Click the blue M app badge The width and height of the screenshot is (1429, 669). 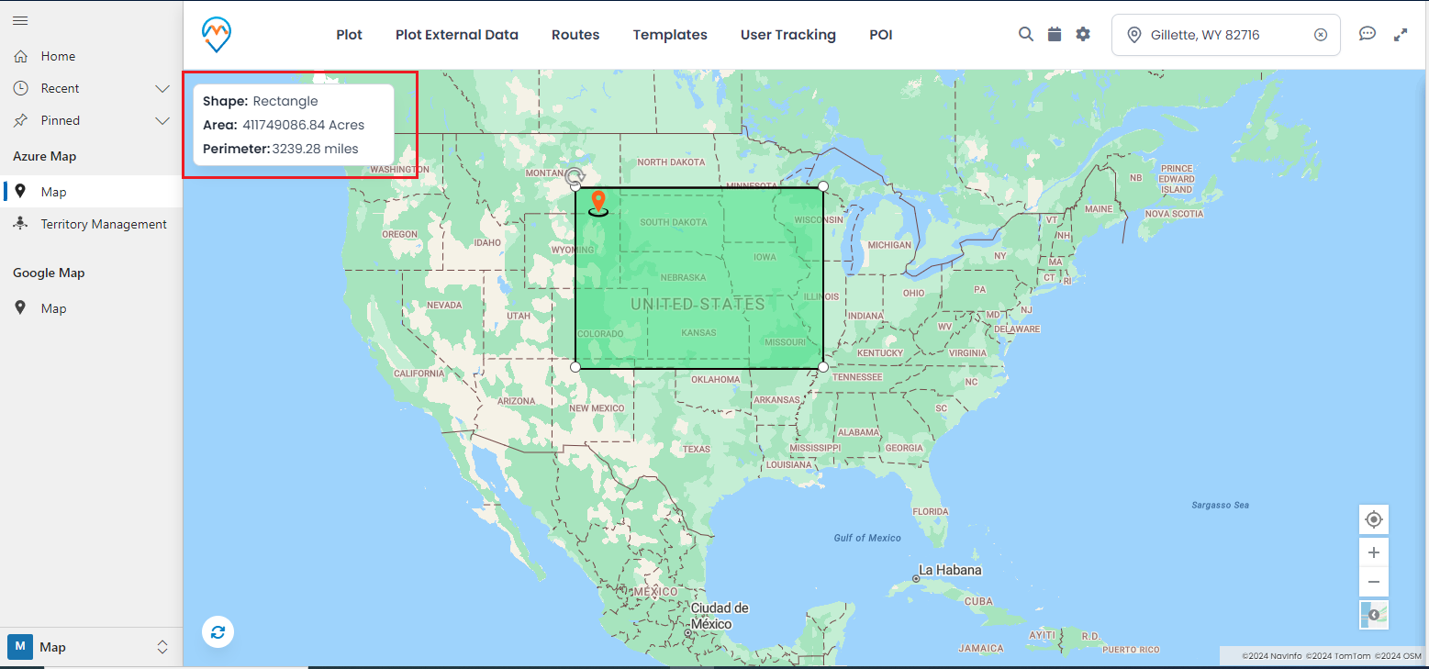[x=20, y=647]
